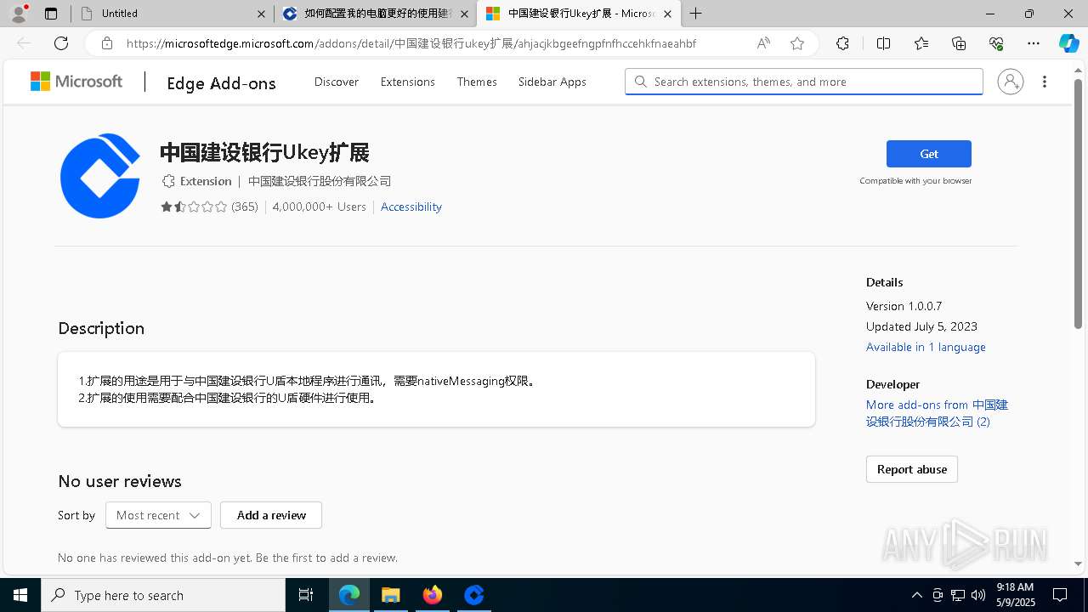Open the notification center icon
Screen dimensions: 1088x612
pyautogui.click(x=1060, y=595)
